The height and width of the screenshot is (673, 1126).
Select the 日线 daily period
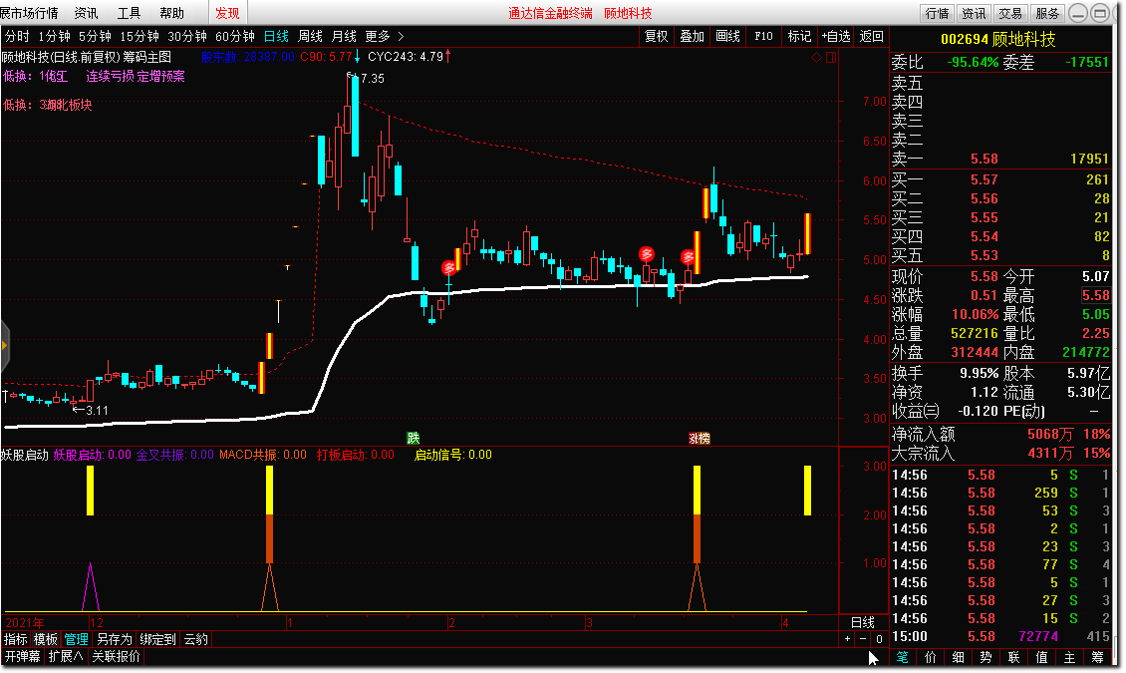pos(276,36)
